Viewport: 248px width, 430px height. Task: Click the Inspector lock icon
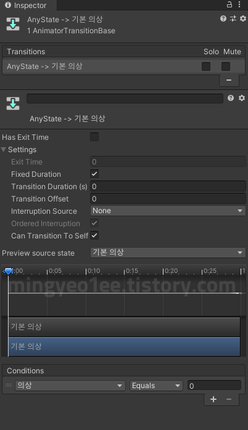pyautogui.click(x=229, y=4)
